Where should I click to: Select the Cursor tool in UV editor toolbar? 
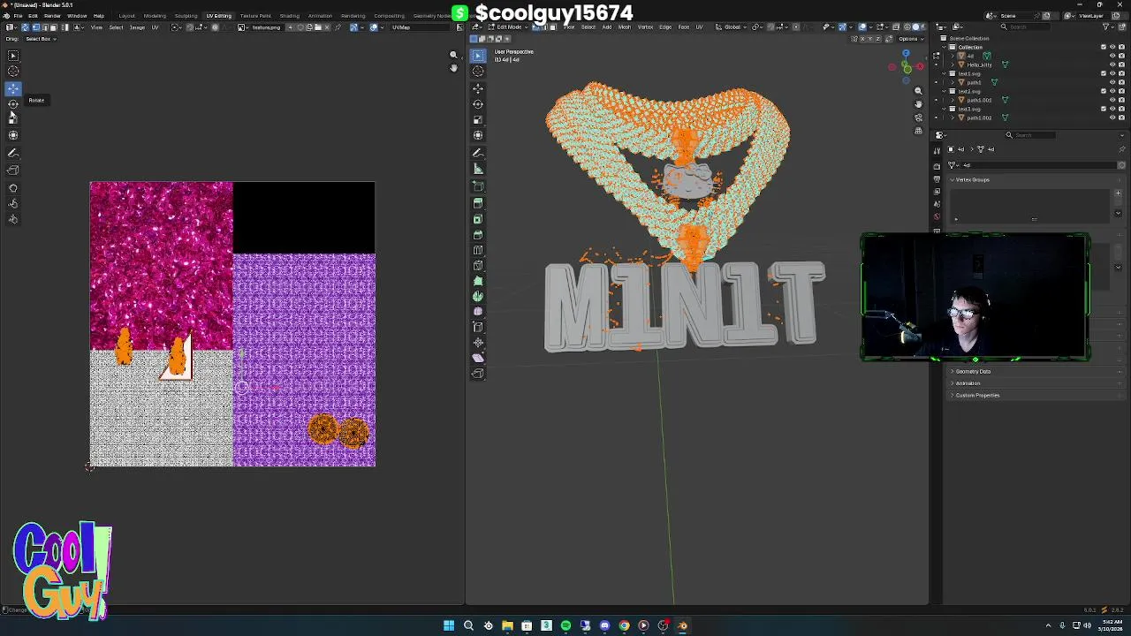(13, 71)
